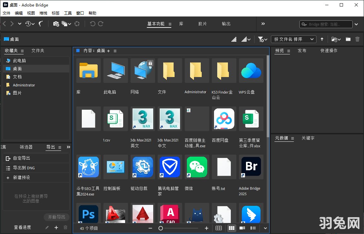The width and height of the screenshot is (364, 234).
Task: Create a new folder using the folder icon
Action: (348, 39)
